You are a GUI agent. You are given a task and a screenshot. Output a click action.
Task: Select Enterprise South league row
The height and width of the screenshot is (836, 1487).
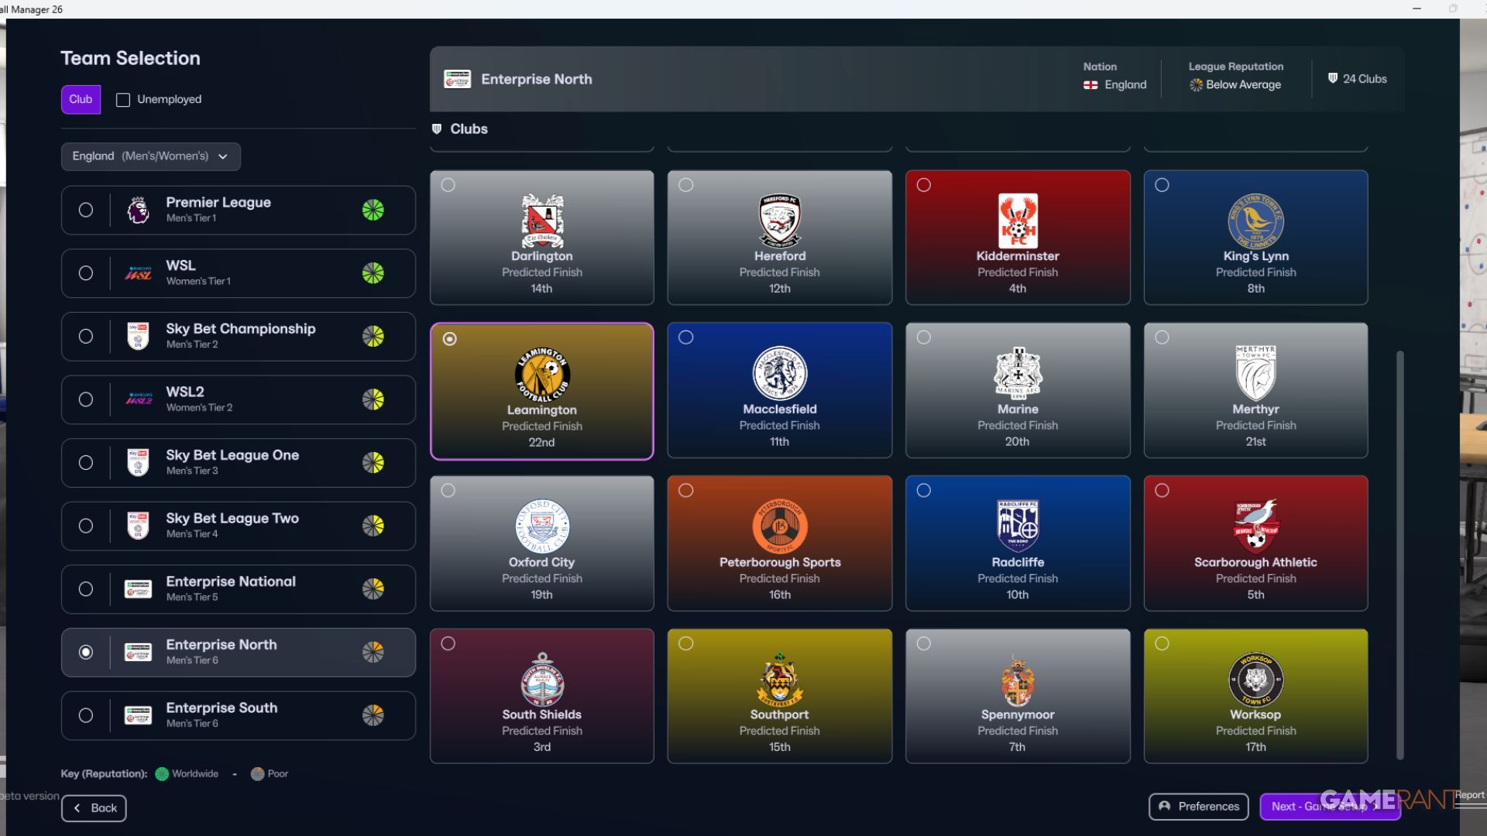pyautogui.click(x=238, y=715)
